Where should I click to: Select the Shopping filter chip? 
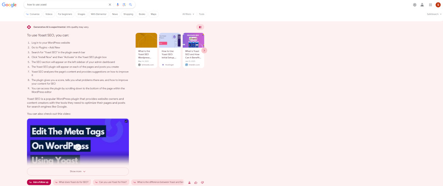(128, 14)
